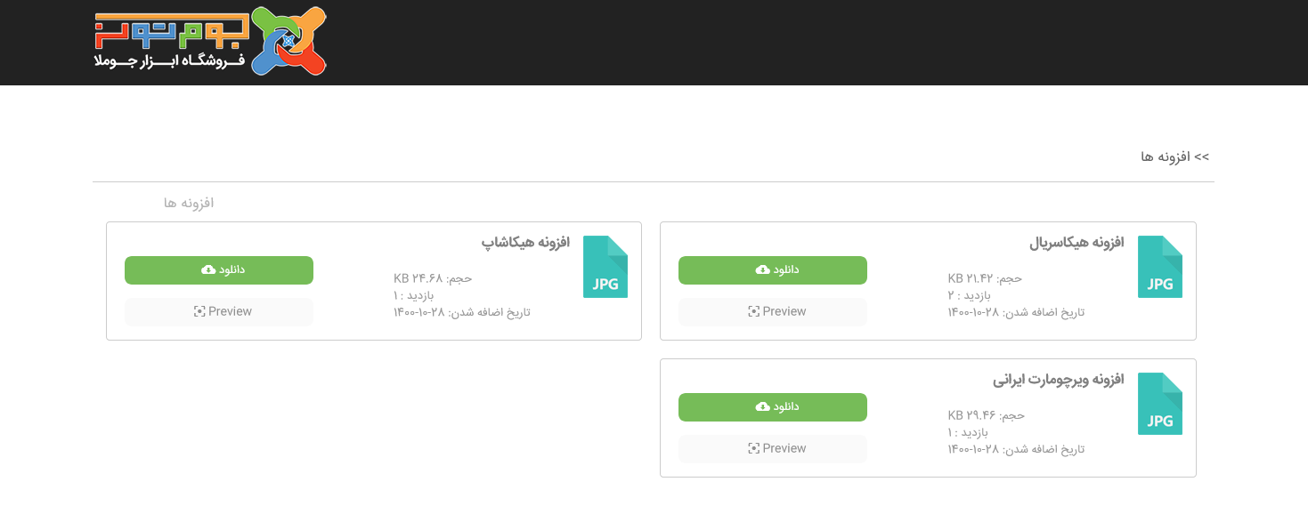Click preview icon on ویرچومارت ایرانی card

coord(753,448)
